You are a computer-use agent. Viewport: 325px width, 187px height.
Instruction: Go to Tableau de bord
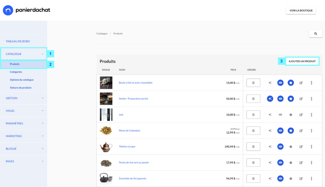(18, 41)
